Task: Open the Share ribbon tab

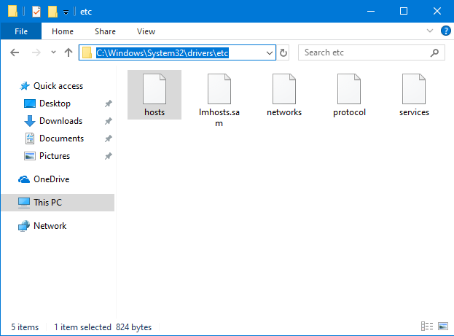Action: pyautogui.click(x=105, y=31)
